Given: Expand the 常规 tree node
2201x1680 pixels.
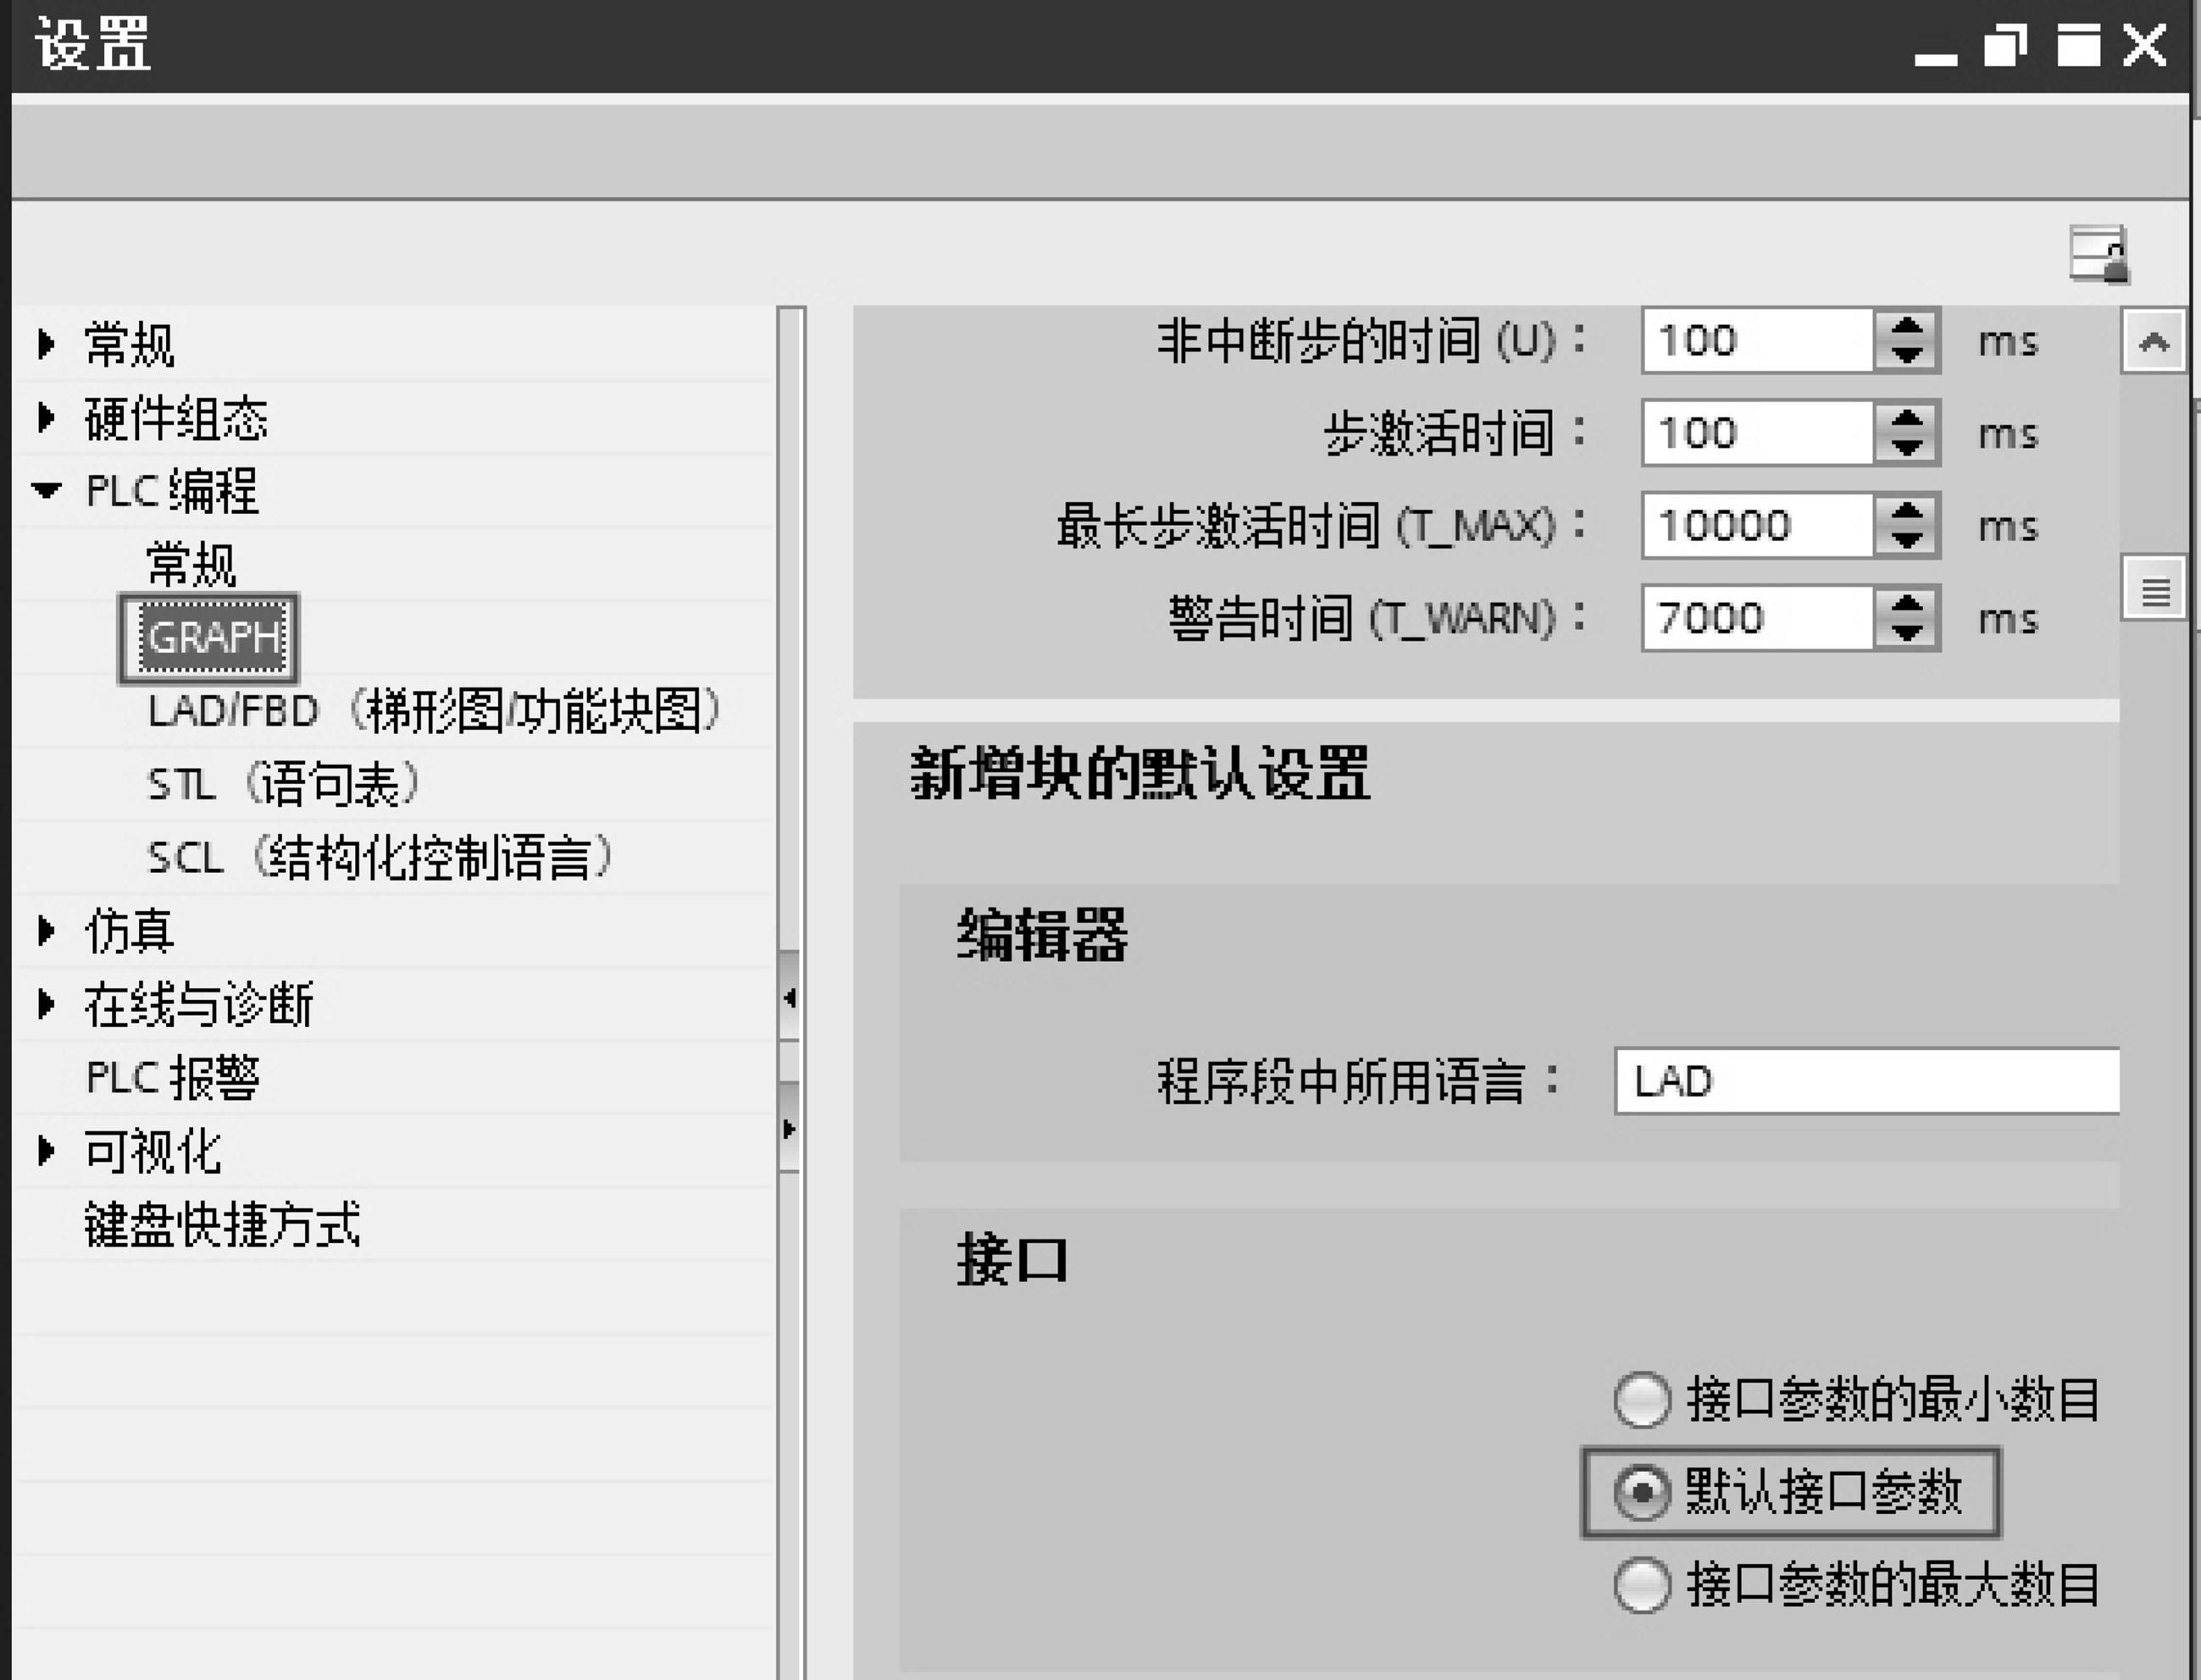Looking at the screenshot, I should (45, 343).
